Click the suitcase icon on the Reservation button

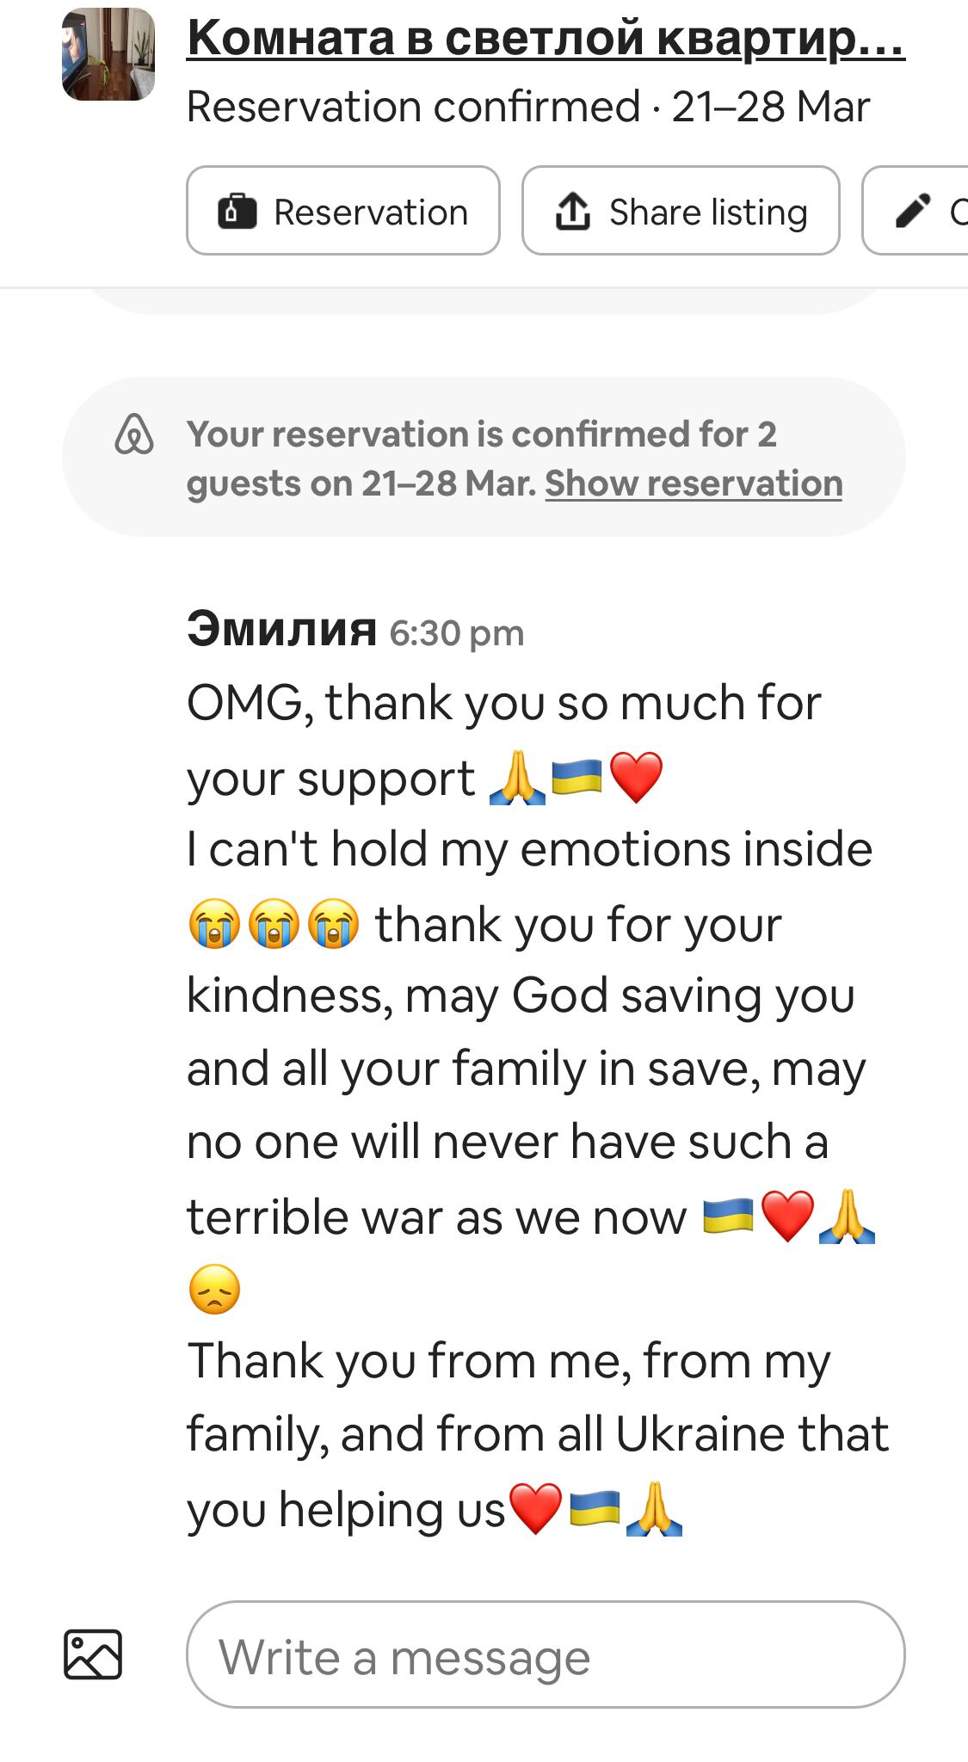click(237, 212)
